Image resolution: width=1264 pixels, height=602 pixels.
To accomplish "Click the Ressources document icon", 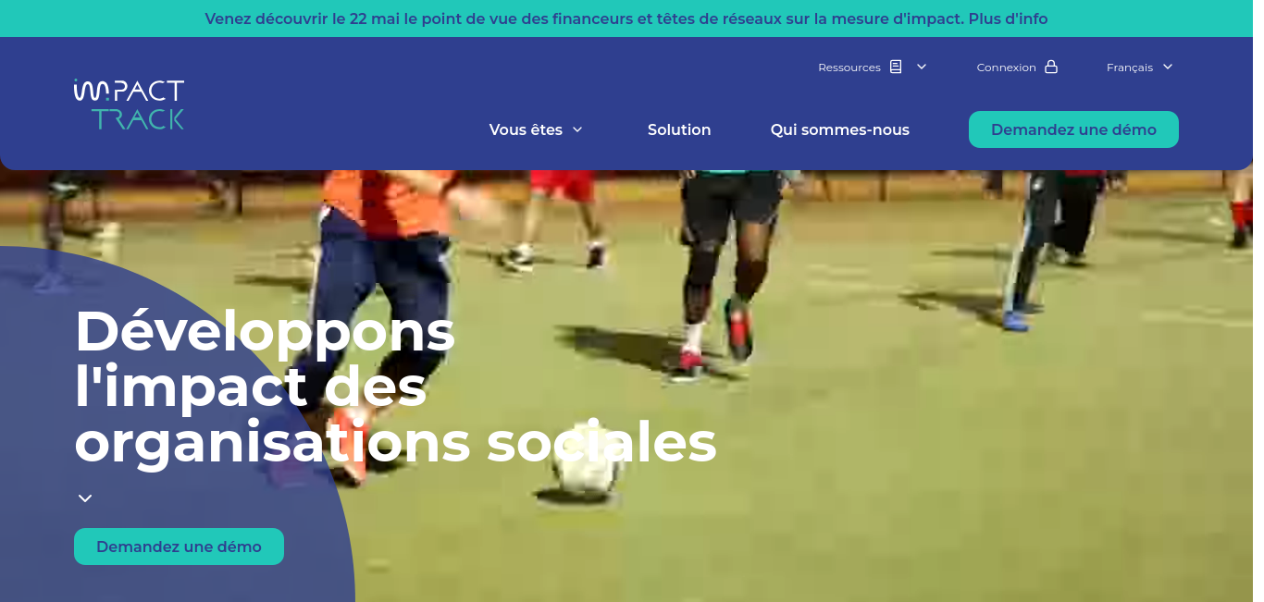I will (896, 67).
